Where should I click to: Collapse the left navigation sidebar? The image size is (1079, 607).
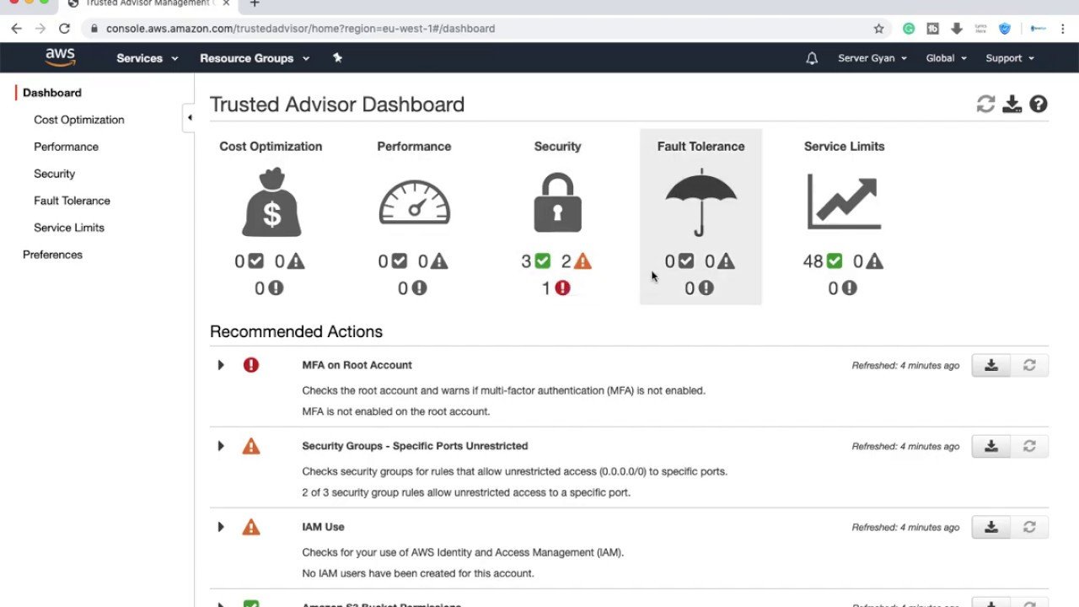pos(189,118)
